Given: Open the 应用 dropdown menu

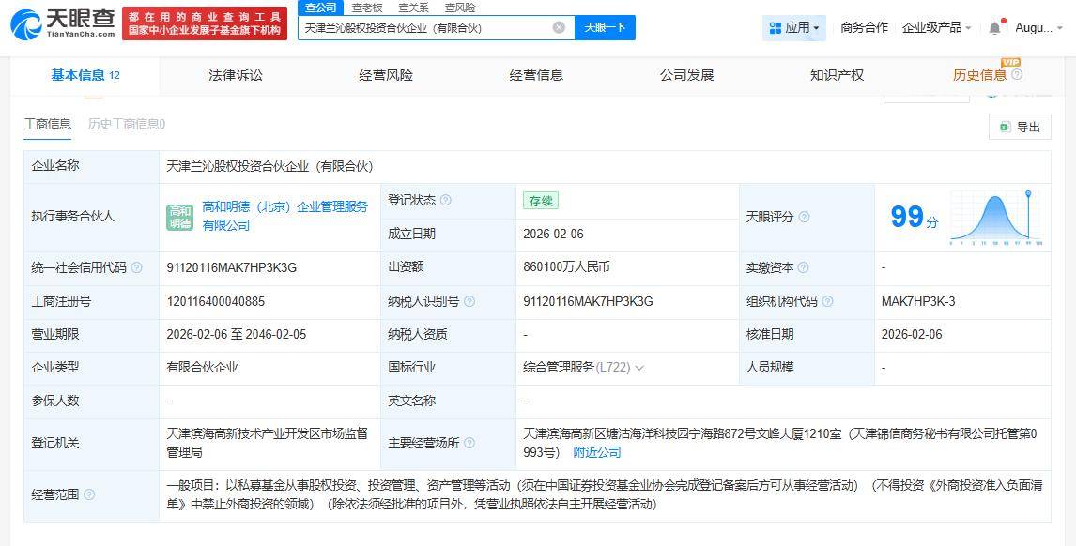Looking at the screenshot, I should (794, 28).
